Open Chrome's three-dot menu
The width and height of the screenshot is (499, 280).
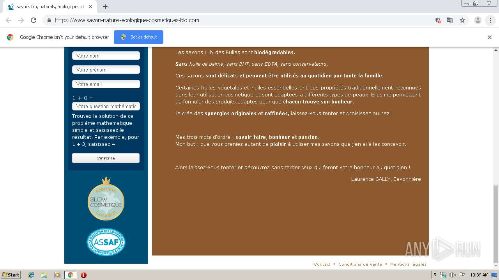[490, 20]
